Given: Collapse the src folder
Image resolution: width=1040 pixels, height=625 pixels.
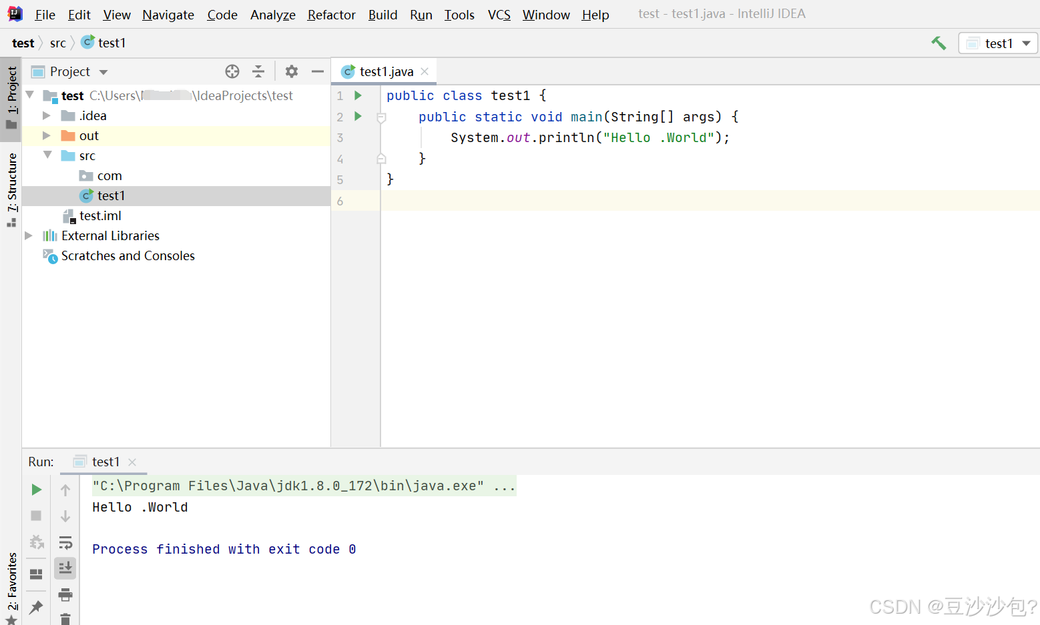Looking at the screenshot, I should (47, 155).
